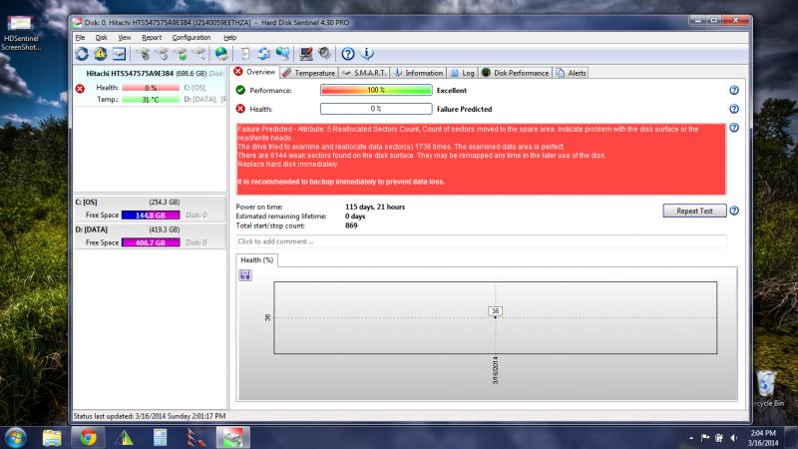Click the globe toolbar icon
Viewport: 798px width, 449px height.
(221, 54)
